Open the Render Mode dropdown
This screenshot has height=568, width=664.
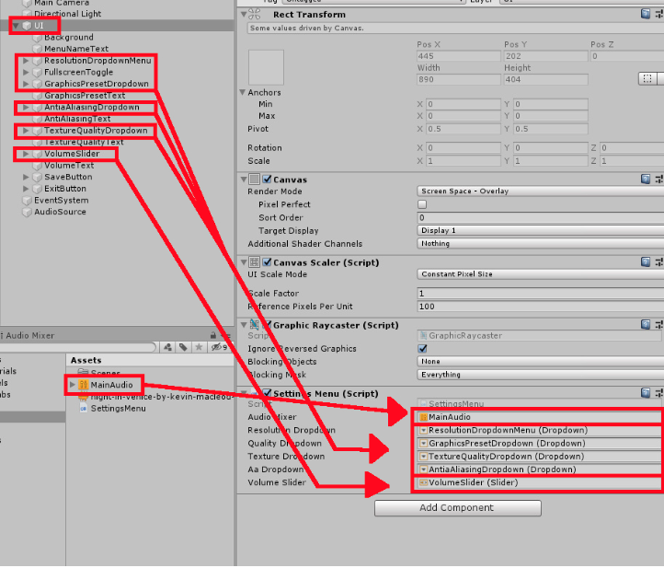pos(538,191)
